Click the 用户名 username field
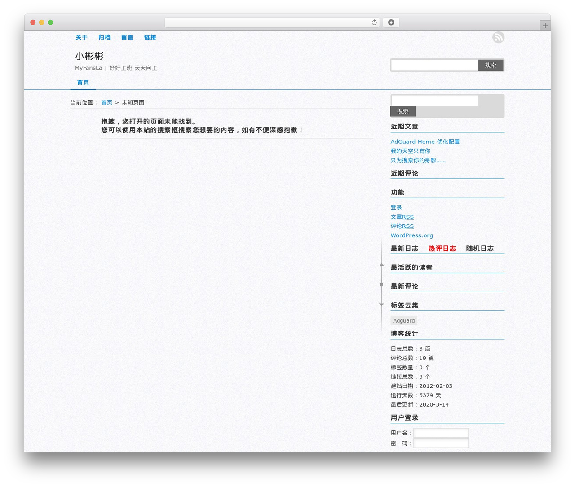The height and width of the screenshot is (487, 575). click(441, 433)
